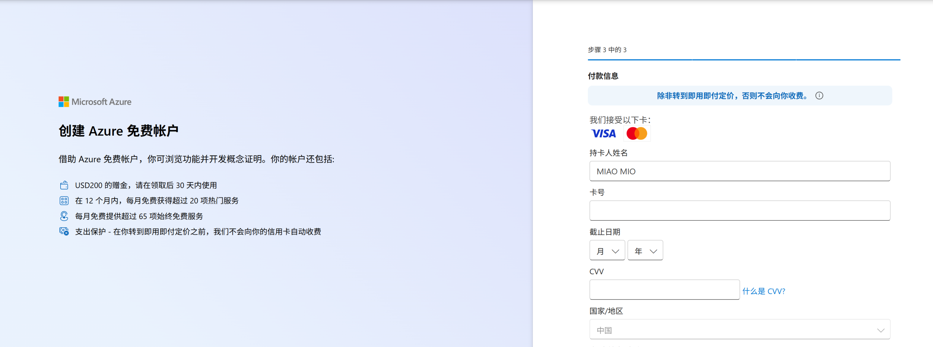
Task: Click the 步骤 3 中的 3 step label
Action: point(607,50)
